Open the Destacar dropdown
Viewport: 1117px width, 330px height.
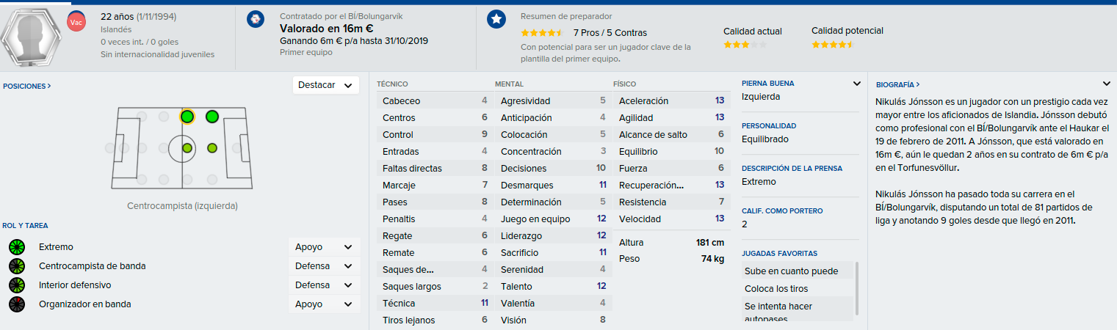326,85
